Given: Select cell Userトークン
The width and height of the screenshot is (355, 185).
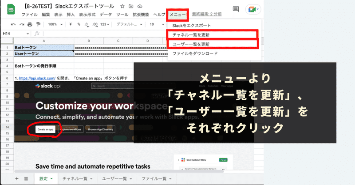Looking at the screenshot, I should pos(44,53).
